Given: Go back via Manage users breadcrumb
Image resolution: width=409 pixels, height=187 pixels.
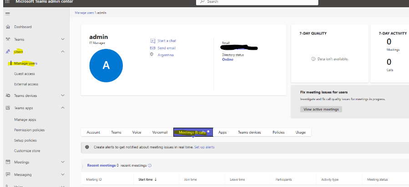Looking at the screenshot, I should click(x=85, y=13).
